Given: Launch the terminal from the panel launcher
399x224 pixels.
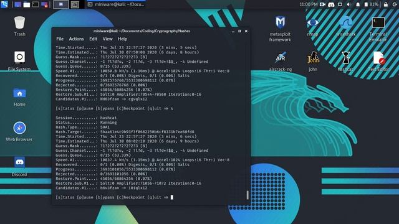Looking at the screenshot, I should click(x=36, y=4).
